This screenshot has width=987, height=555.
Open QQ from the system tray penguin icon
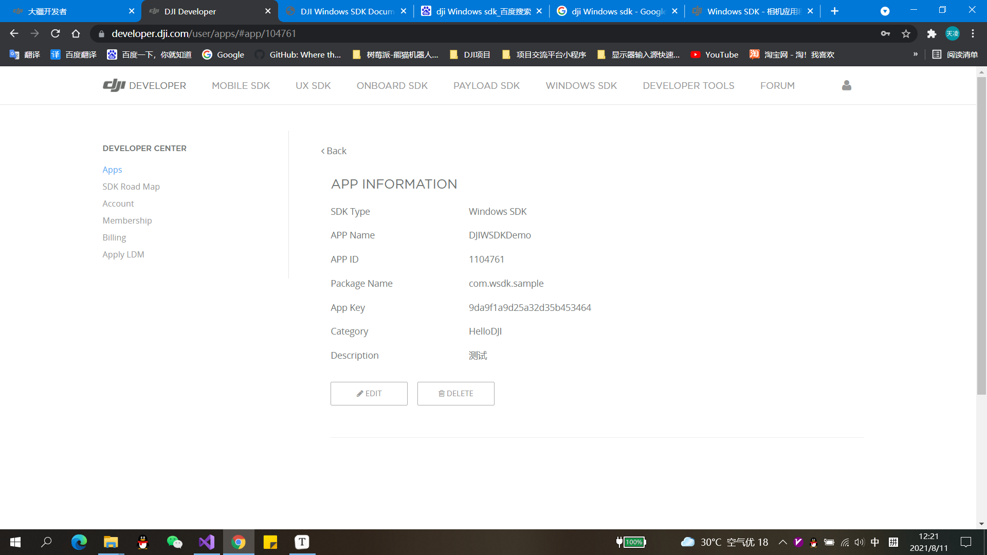point(813,543)
